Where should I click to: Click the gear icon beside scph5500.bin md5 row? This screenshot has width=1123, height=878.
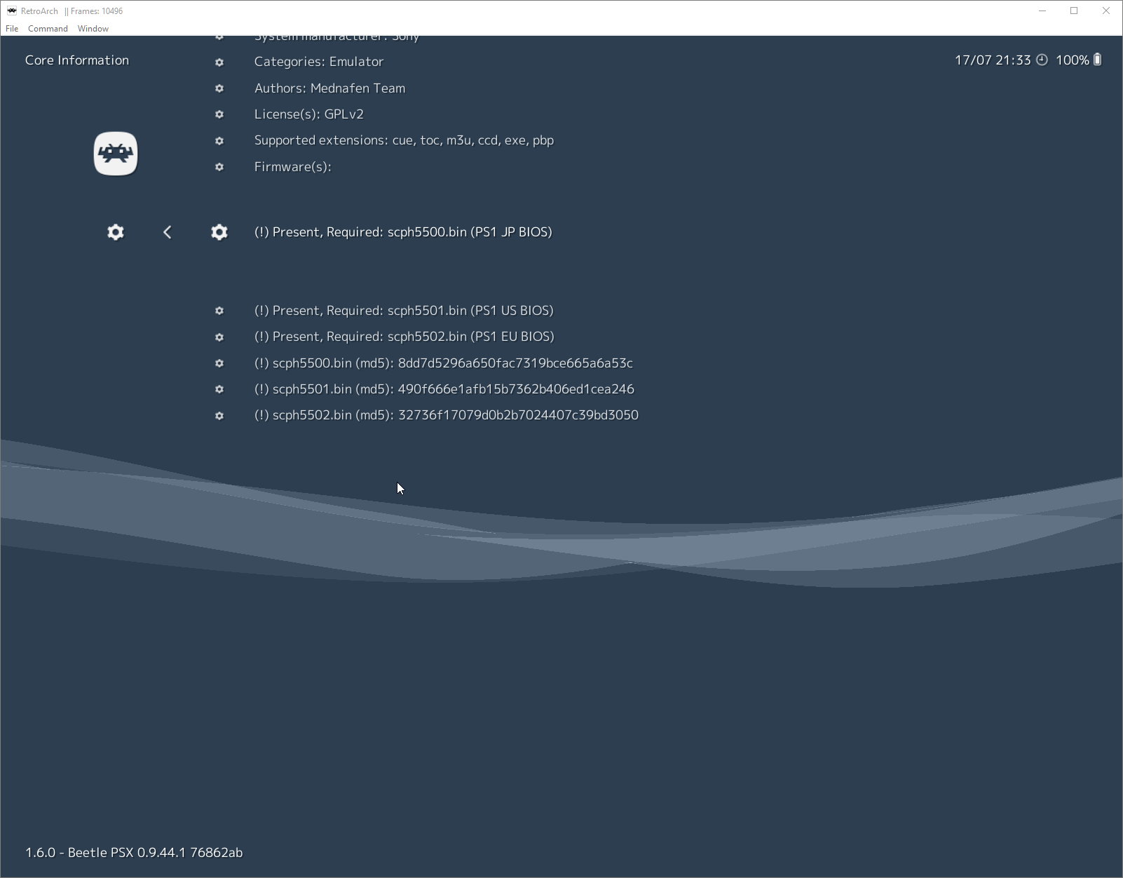[x=219, y=363]
